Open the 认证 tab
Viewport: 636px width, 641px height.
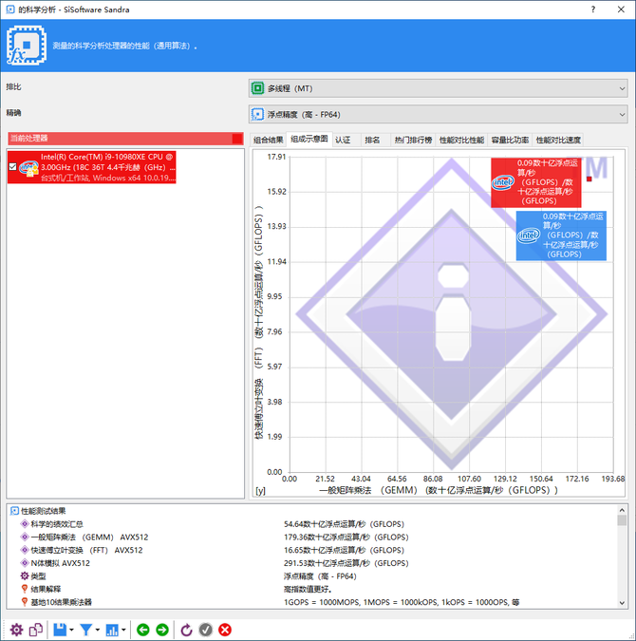[343, 141]
